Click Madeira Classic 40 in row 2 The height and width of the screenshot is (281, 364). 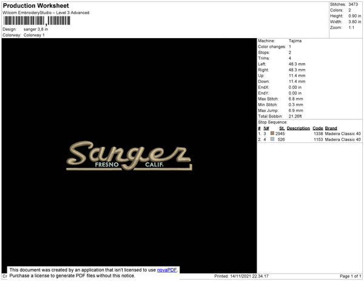pyautogui.click(x=343, y=139)
